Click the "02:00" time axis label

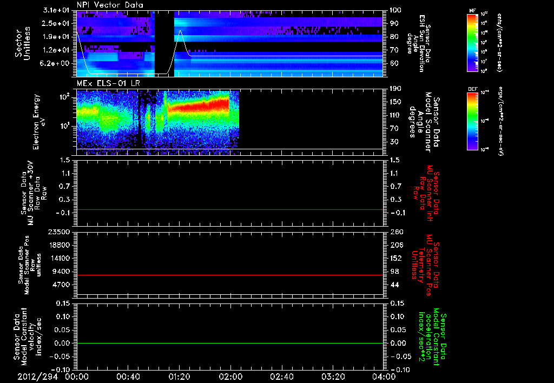[x=230, y=377]
